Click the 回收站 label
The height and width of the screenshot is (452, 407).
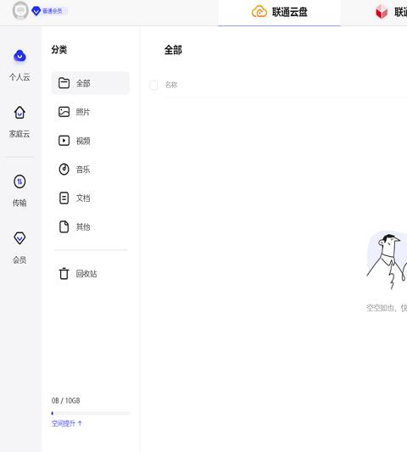[x=86, y=273]
